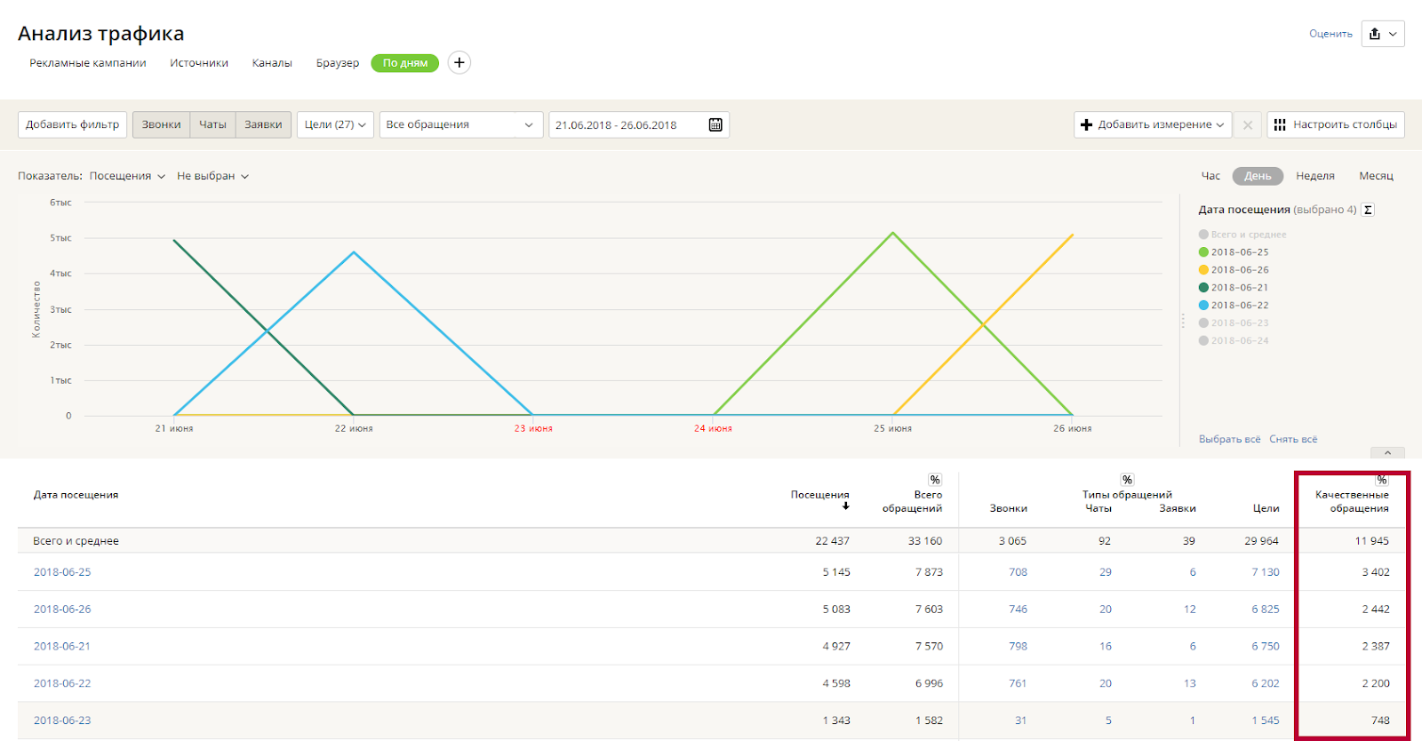Open the calendar icon in date field
Image resolution: width=1422 pixels, height=741 pixels.
tap(715, 125)
